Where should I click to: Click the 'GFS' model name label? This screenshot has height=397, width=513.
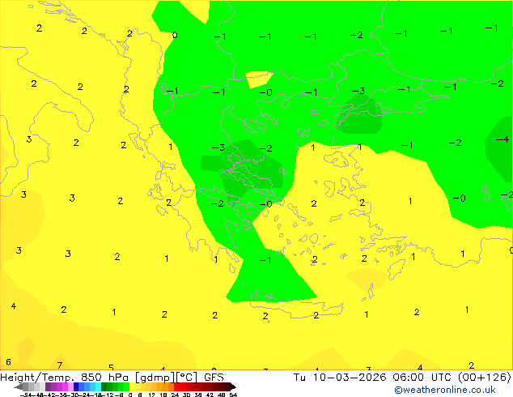[x=214, y=378]
